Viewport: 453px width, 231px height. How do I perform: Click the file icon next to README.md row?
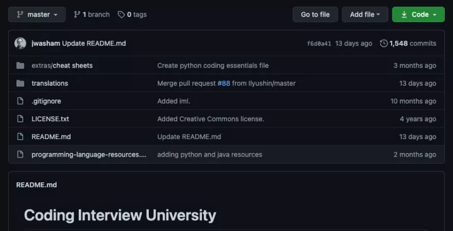21,137
